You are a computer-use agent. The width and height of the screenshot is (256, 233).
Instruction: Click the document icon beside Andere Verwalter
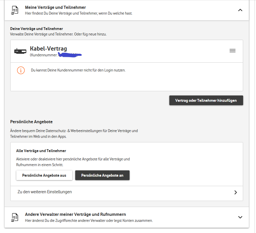point(15,217)
